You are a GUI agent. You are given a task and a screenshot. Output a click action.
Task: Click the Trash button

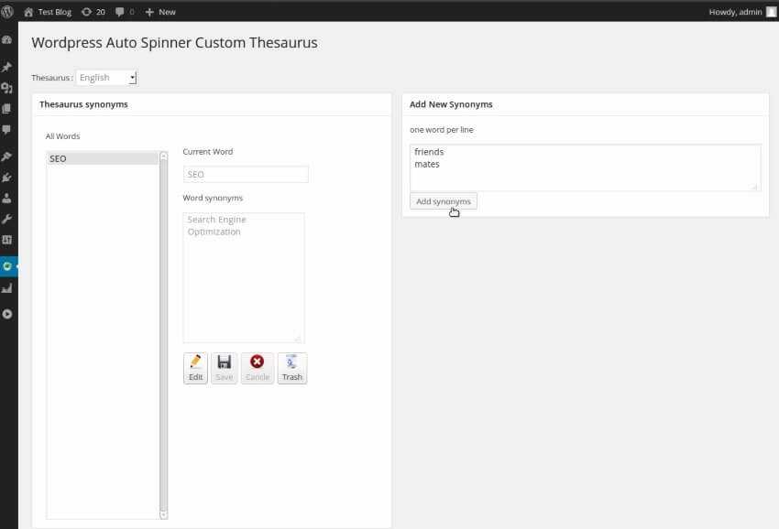coord(292,368)
